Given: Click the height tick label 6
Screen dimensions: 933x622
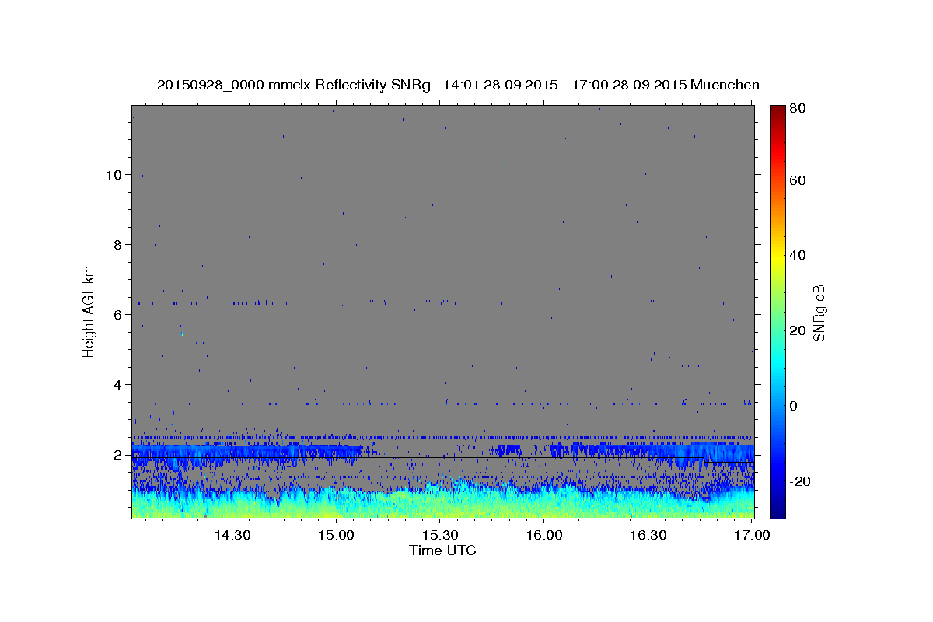Looking at the screenshot, I should [x=118, y=314].
